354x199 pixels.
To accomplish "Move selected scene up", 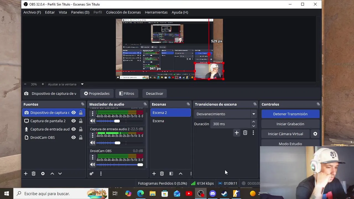I will tap(181, 174).
